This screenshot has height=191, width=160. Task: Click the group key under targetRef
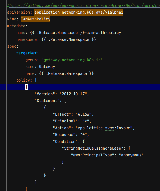[31, 60]
